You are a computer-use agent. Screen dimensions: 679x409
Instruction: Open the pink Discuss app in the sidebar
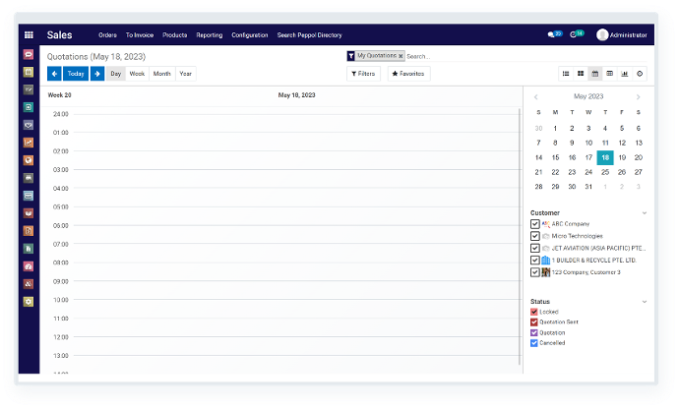tap(29, 54)
